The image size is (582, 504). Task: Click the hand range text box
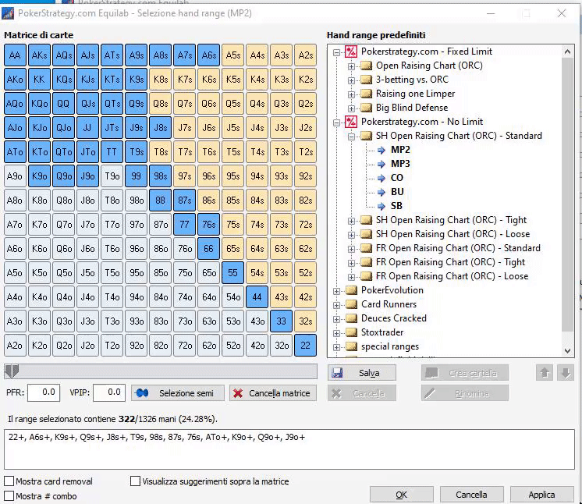click(x=289, y=449)
